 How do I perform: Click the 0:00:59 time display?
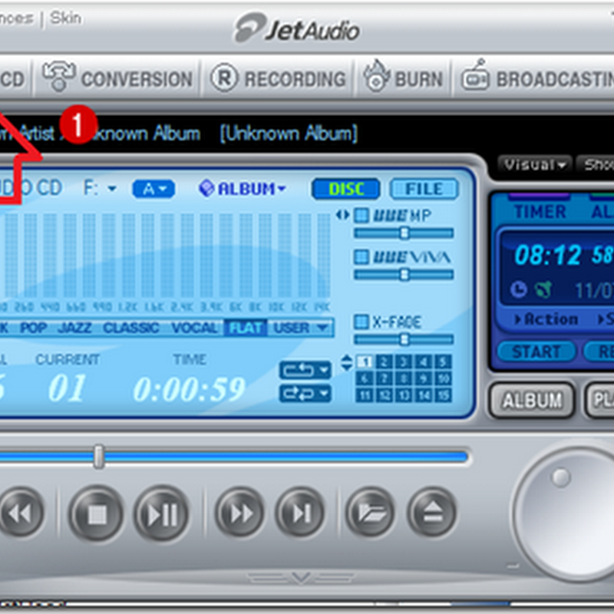pyautogui.click(x=190, y=389)
